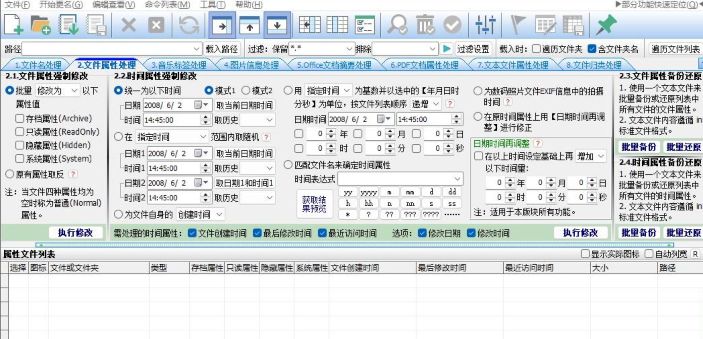This screenshot has height=339, width=703.
Task: Click the 时间表达式 input field
Action: 396,179
